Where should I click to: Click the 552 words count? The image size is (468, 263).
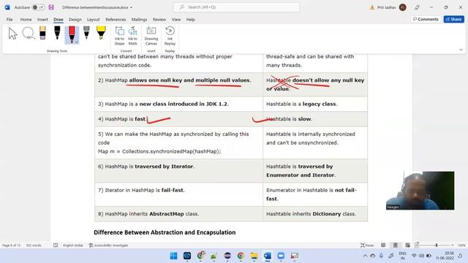[34, 245]
